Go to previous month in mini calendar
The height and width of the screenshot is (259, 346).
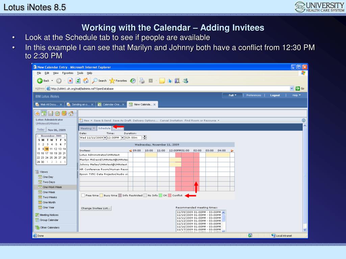click(38, 136)
